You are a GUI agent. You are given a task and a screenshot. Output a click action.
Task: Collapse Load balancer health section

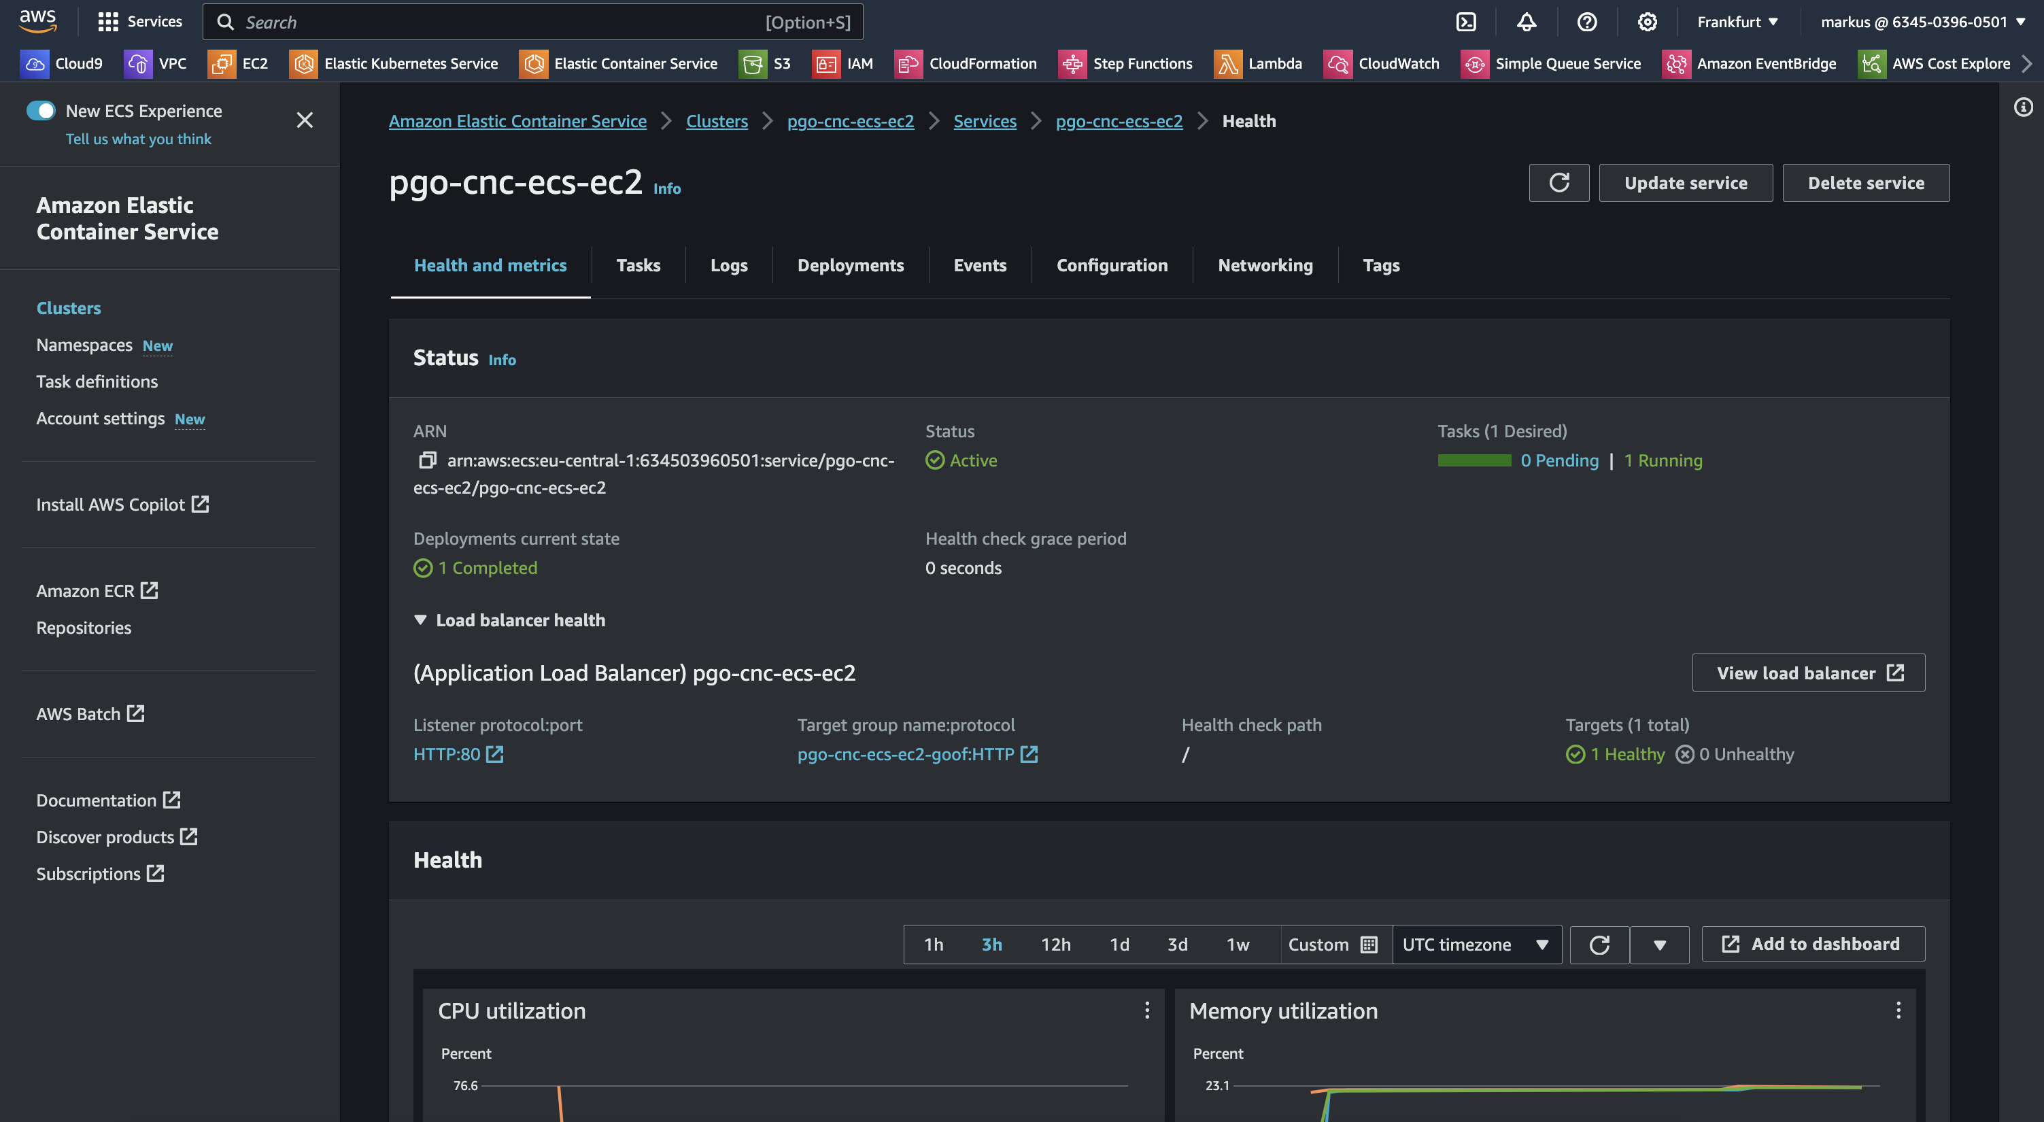coord(509,621)
